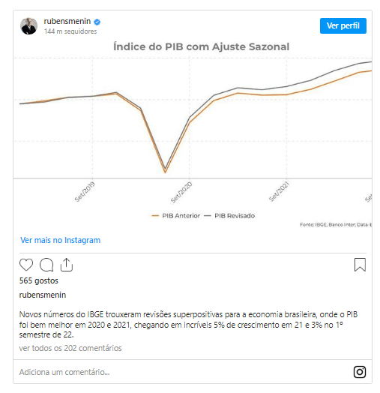Open the Ver mais no Instagram link

point(61,240)
